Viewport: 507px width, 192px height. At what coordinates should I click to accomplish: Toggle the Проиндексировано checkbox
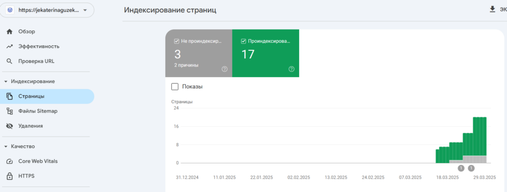244,41
